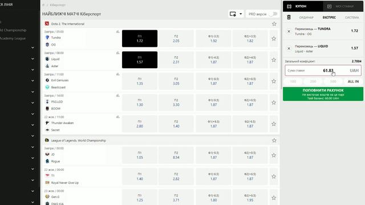365x205 pixels.
Task: Favorite the JD vs Rogue match
Action: click(x=274, y=155)
